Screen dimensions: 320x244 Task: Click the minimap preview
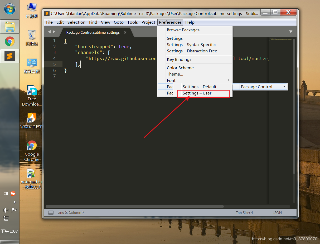280,39
